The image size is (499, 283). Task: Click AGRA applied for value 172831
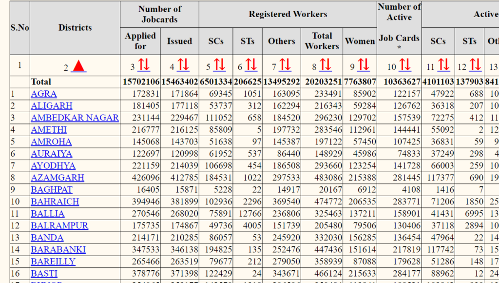(x=146, y=94)
